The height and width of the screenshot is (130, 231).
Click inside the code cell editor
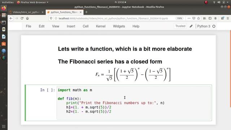(134, 103)
